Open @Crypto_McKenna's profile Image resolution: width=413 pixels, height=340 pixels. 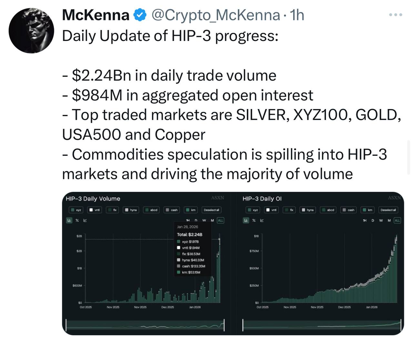point(215,15)
